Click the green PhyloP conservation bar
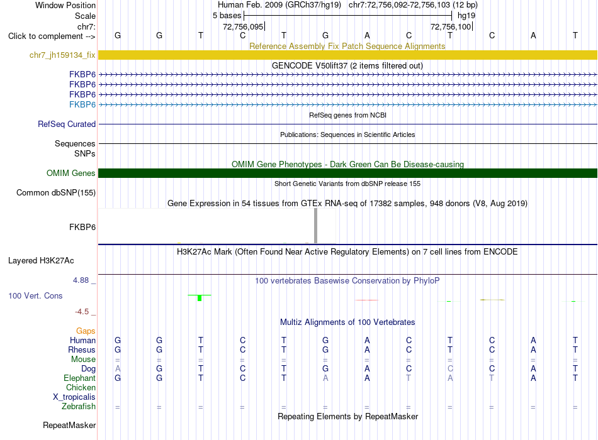The height and width of the screenshot is (440, 598). [x=200, y=297]
